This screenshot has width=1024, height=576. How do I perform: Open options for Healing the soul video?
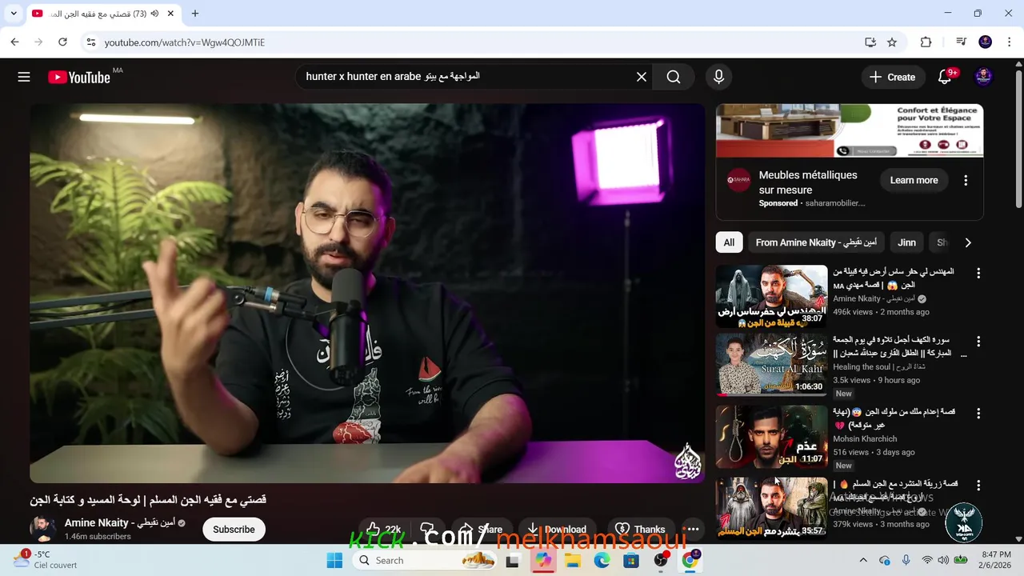point(978,342)
